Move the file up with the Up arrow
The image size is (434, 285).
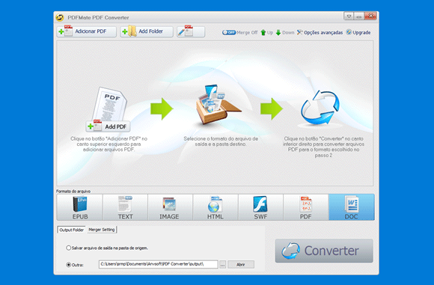pyautogui.click(x=267, y=33)
